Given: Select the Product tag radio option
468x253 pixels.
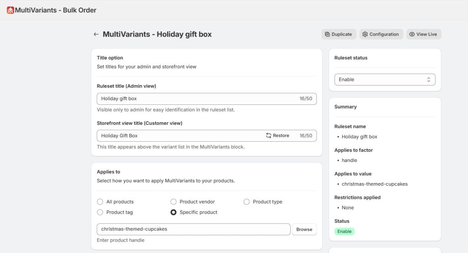Looking at the screenshot, I should [x=100, y=212].
